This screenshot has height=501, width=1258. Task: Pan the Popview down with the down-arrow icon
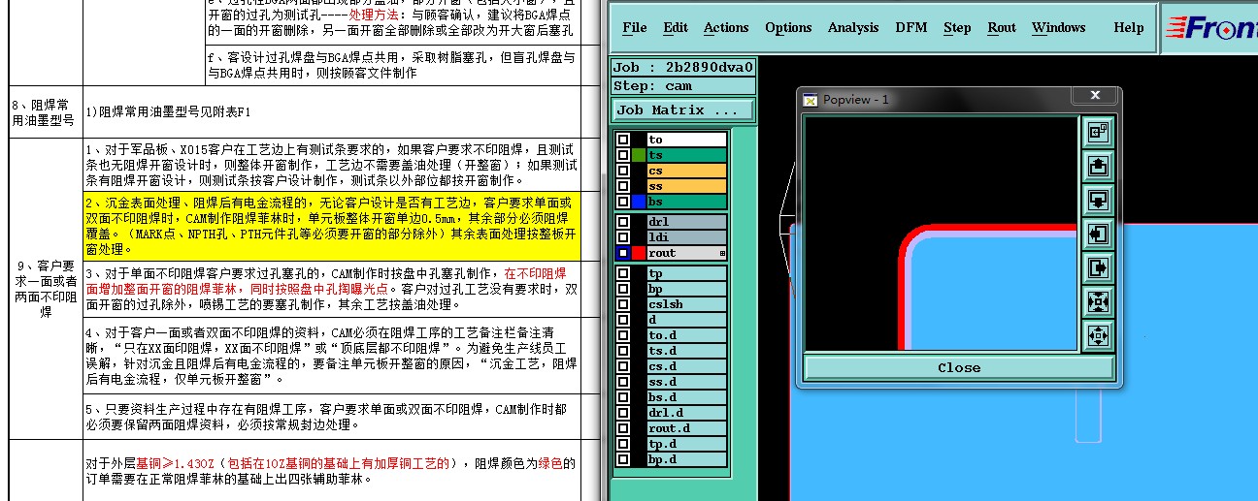coord(1098,200)
